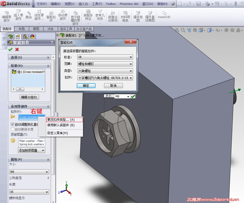Image resolution: width=244 pixels, height=203 pixels.
Task: Open the 添加到顶层叠 dropdown
Action: [32, 150]
